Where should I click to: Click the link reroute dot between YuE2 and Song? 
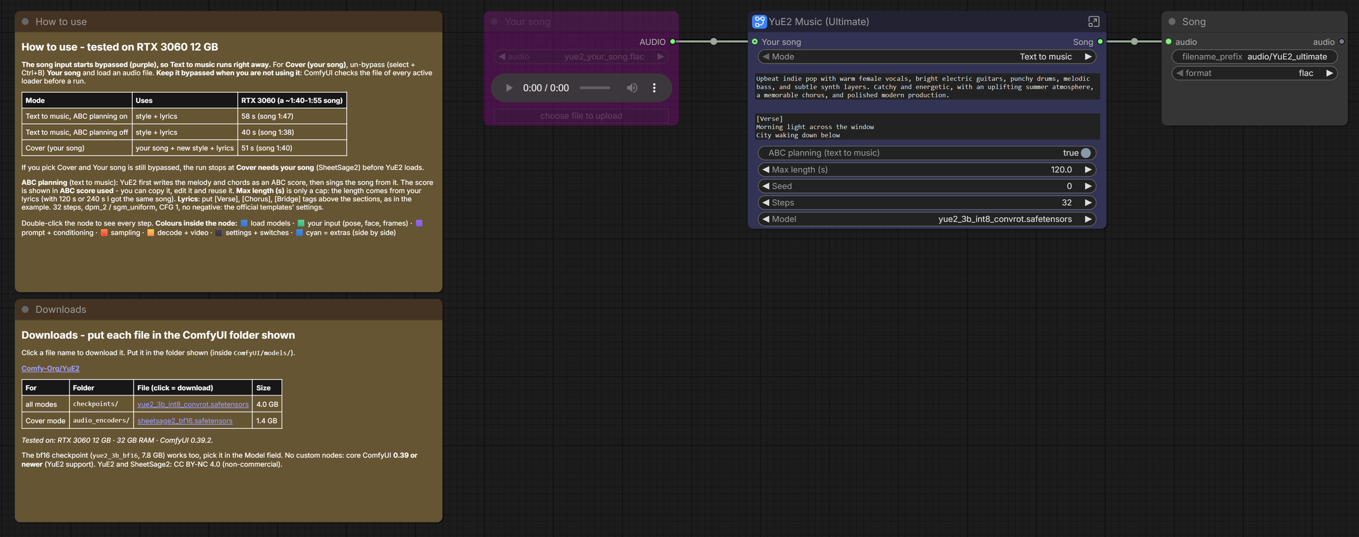coord(1134,41)
